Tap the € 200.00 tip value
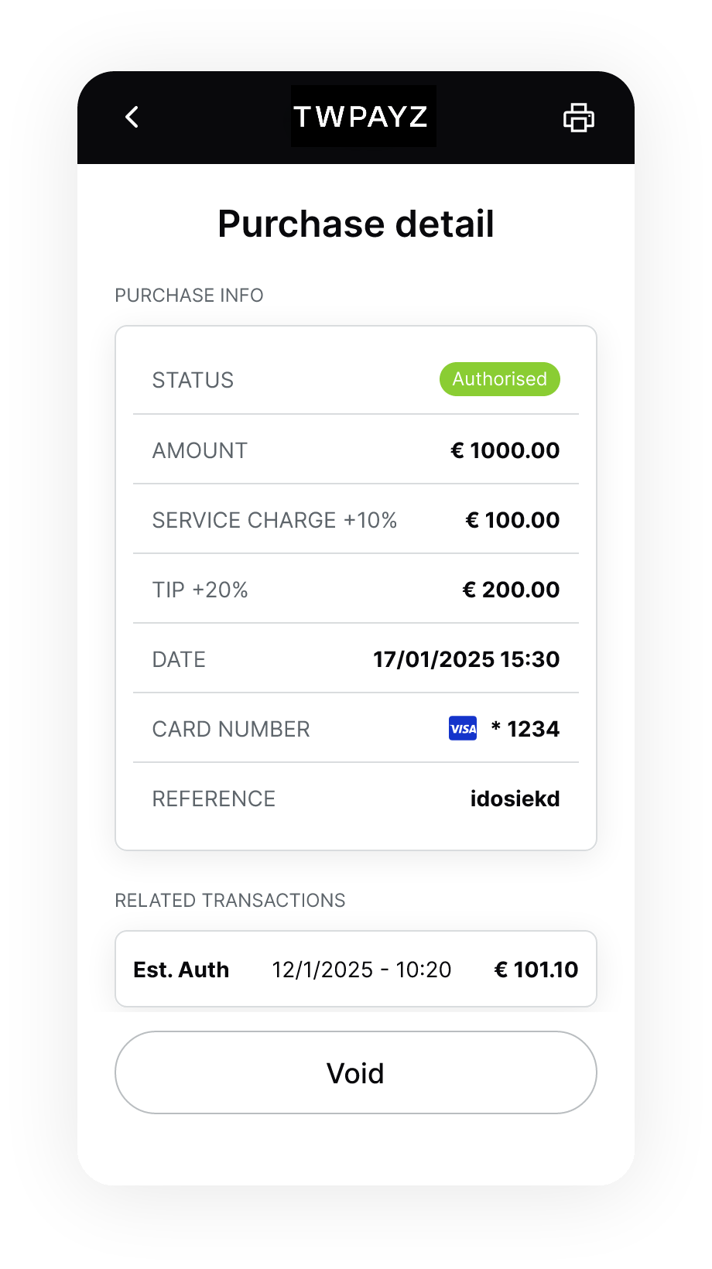The height and width of the screenshot is (1269, 712). pos(511,590)
